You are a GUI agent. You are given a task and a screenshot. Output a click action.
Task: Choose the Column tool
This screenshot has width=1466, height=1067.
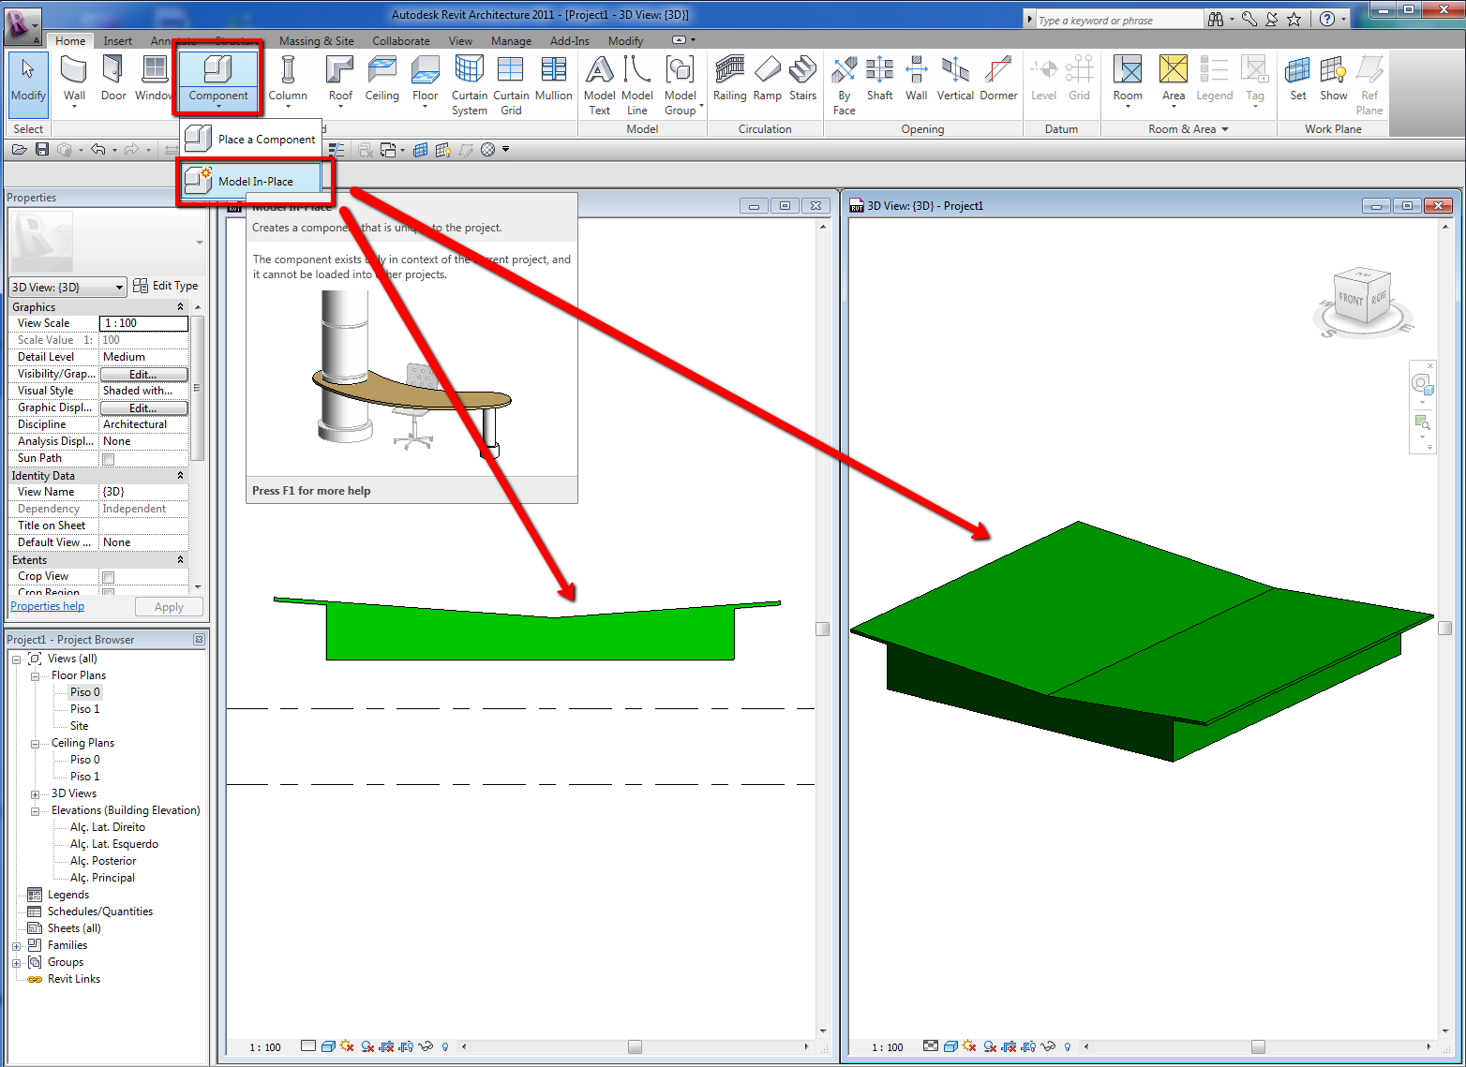click(288, 79)
